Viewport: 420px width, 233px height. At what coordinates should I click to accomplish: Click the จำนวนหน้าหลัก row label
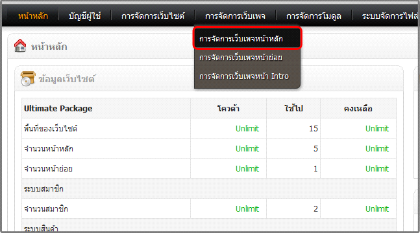49,149
